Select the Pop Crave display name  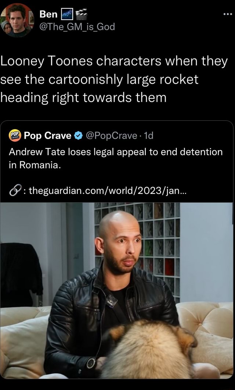point(48,135)
